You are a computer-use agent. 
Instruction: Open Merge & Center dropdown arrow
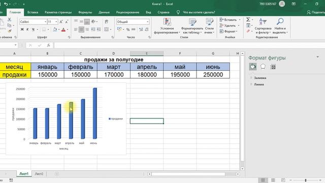click(111, 29)
